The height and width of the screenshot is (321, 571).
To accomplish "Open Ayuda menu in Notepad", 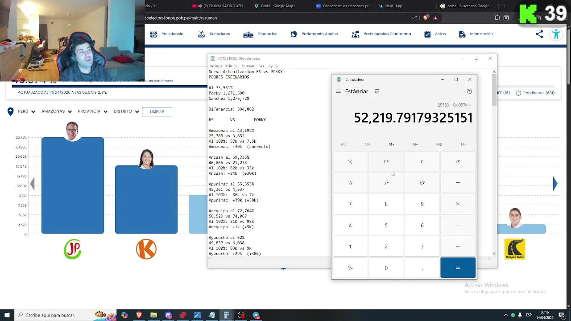I will [273, 66].
